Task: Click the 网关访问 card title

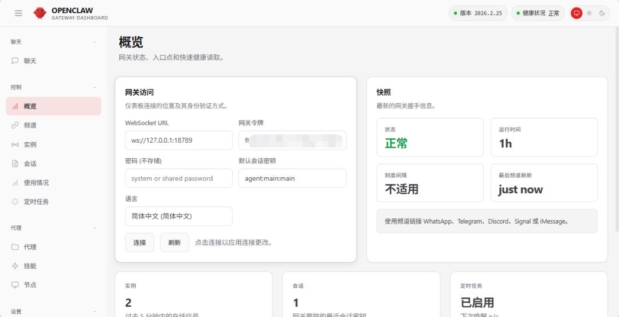Action: click(x=139, y=93)
